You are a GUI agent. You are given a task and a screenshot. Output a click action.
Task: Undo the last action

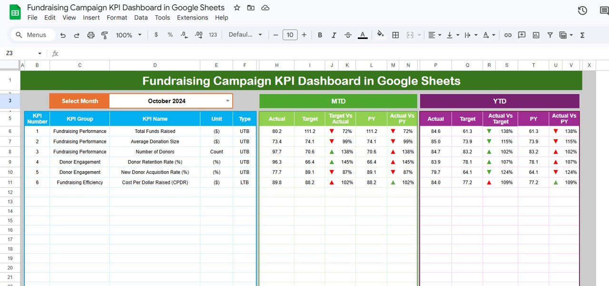pos(63,35)
